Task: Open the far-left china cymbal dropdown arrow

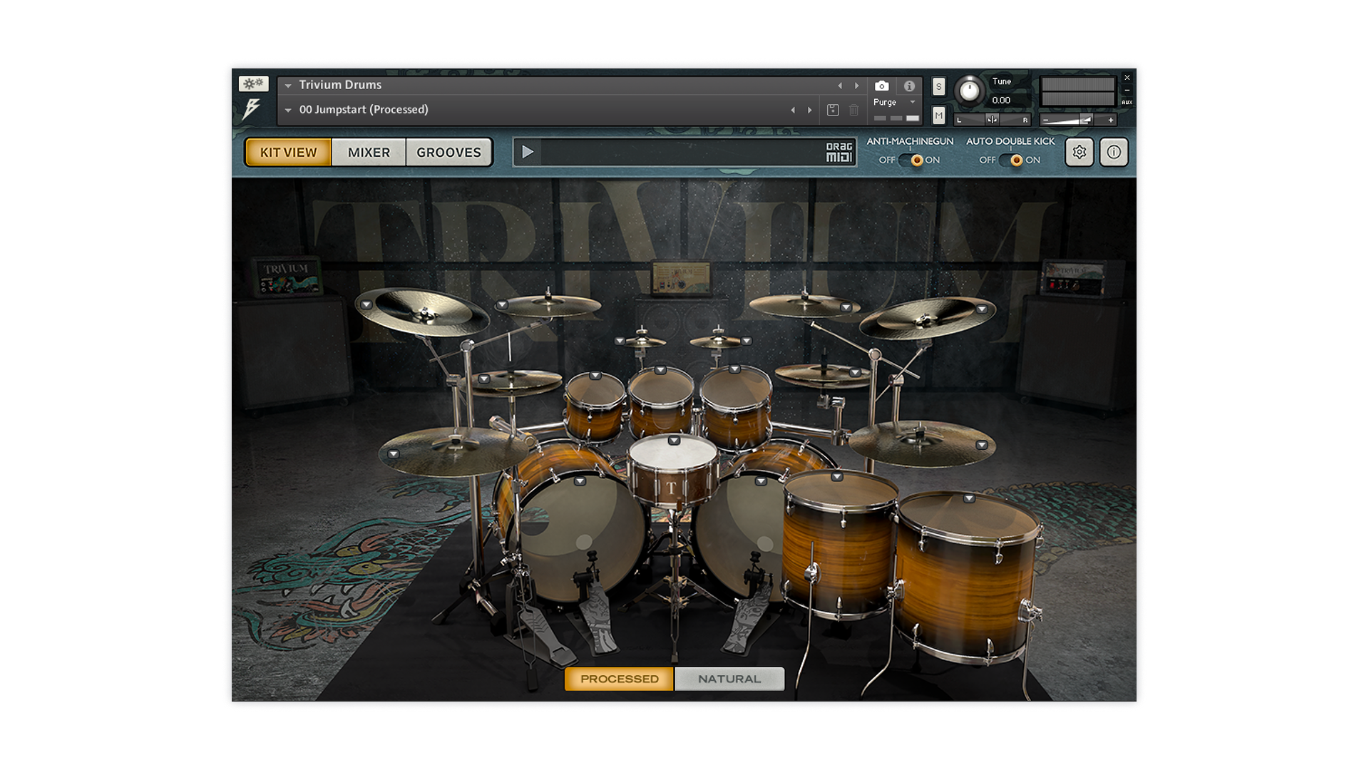Action: [366, 304]
